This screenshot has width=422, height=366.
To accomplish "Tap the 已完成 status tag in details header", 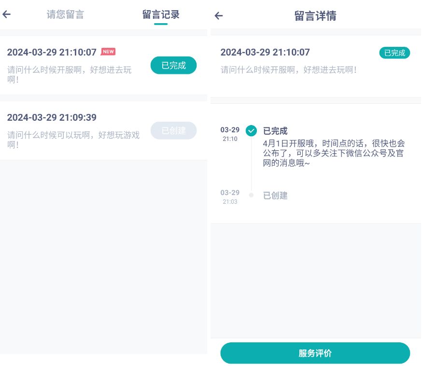I will click(394, 53).
